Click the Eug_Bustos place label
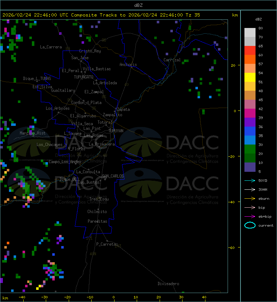This screenshot has height=302, width=277. click(88, 182)
